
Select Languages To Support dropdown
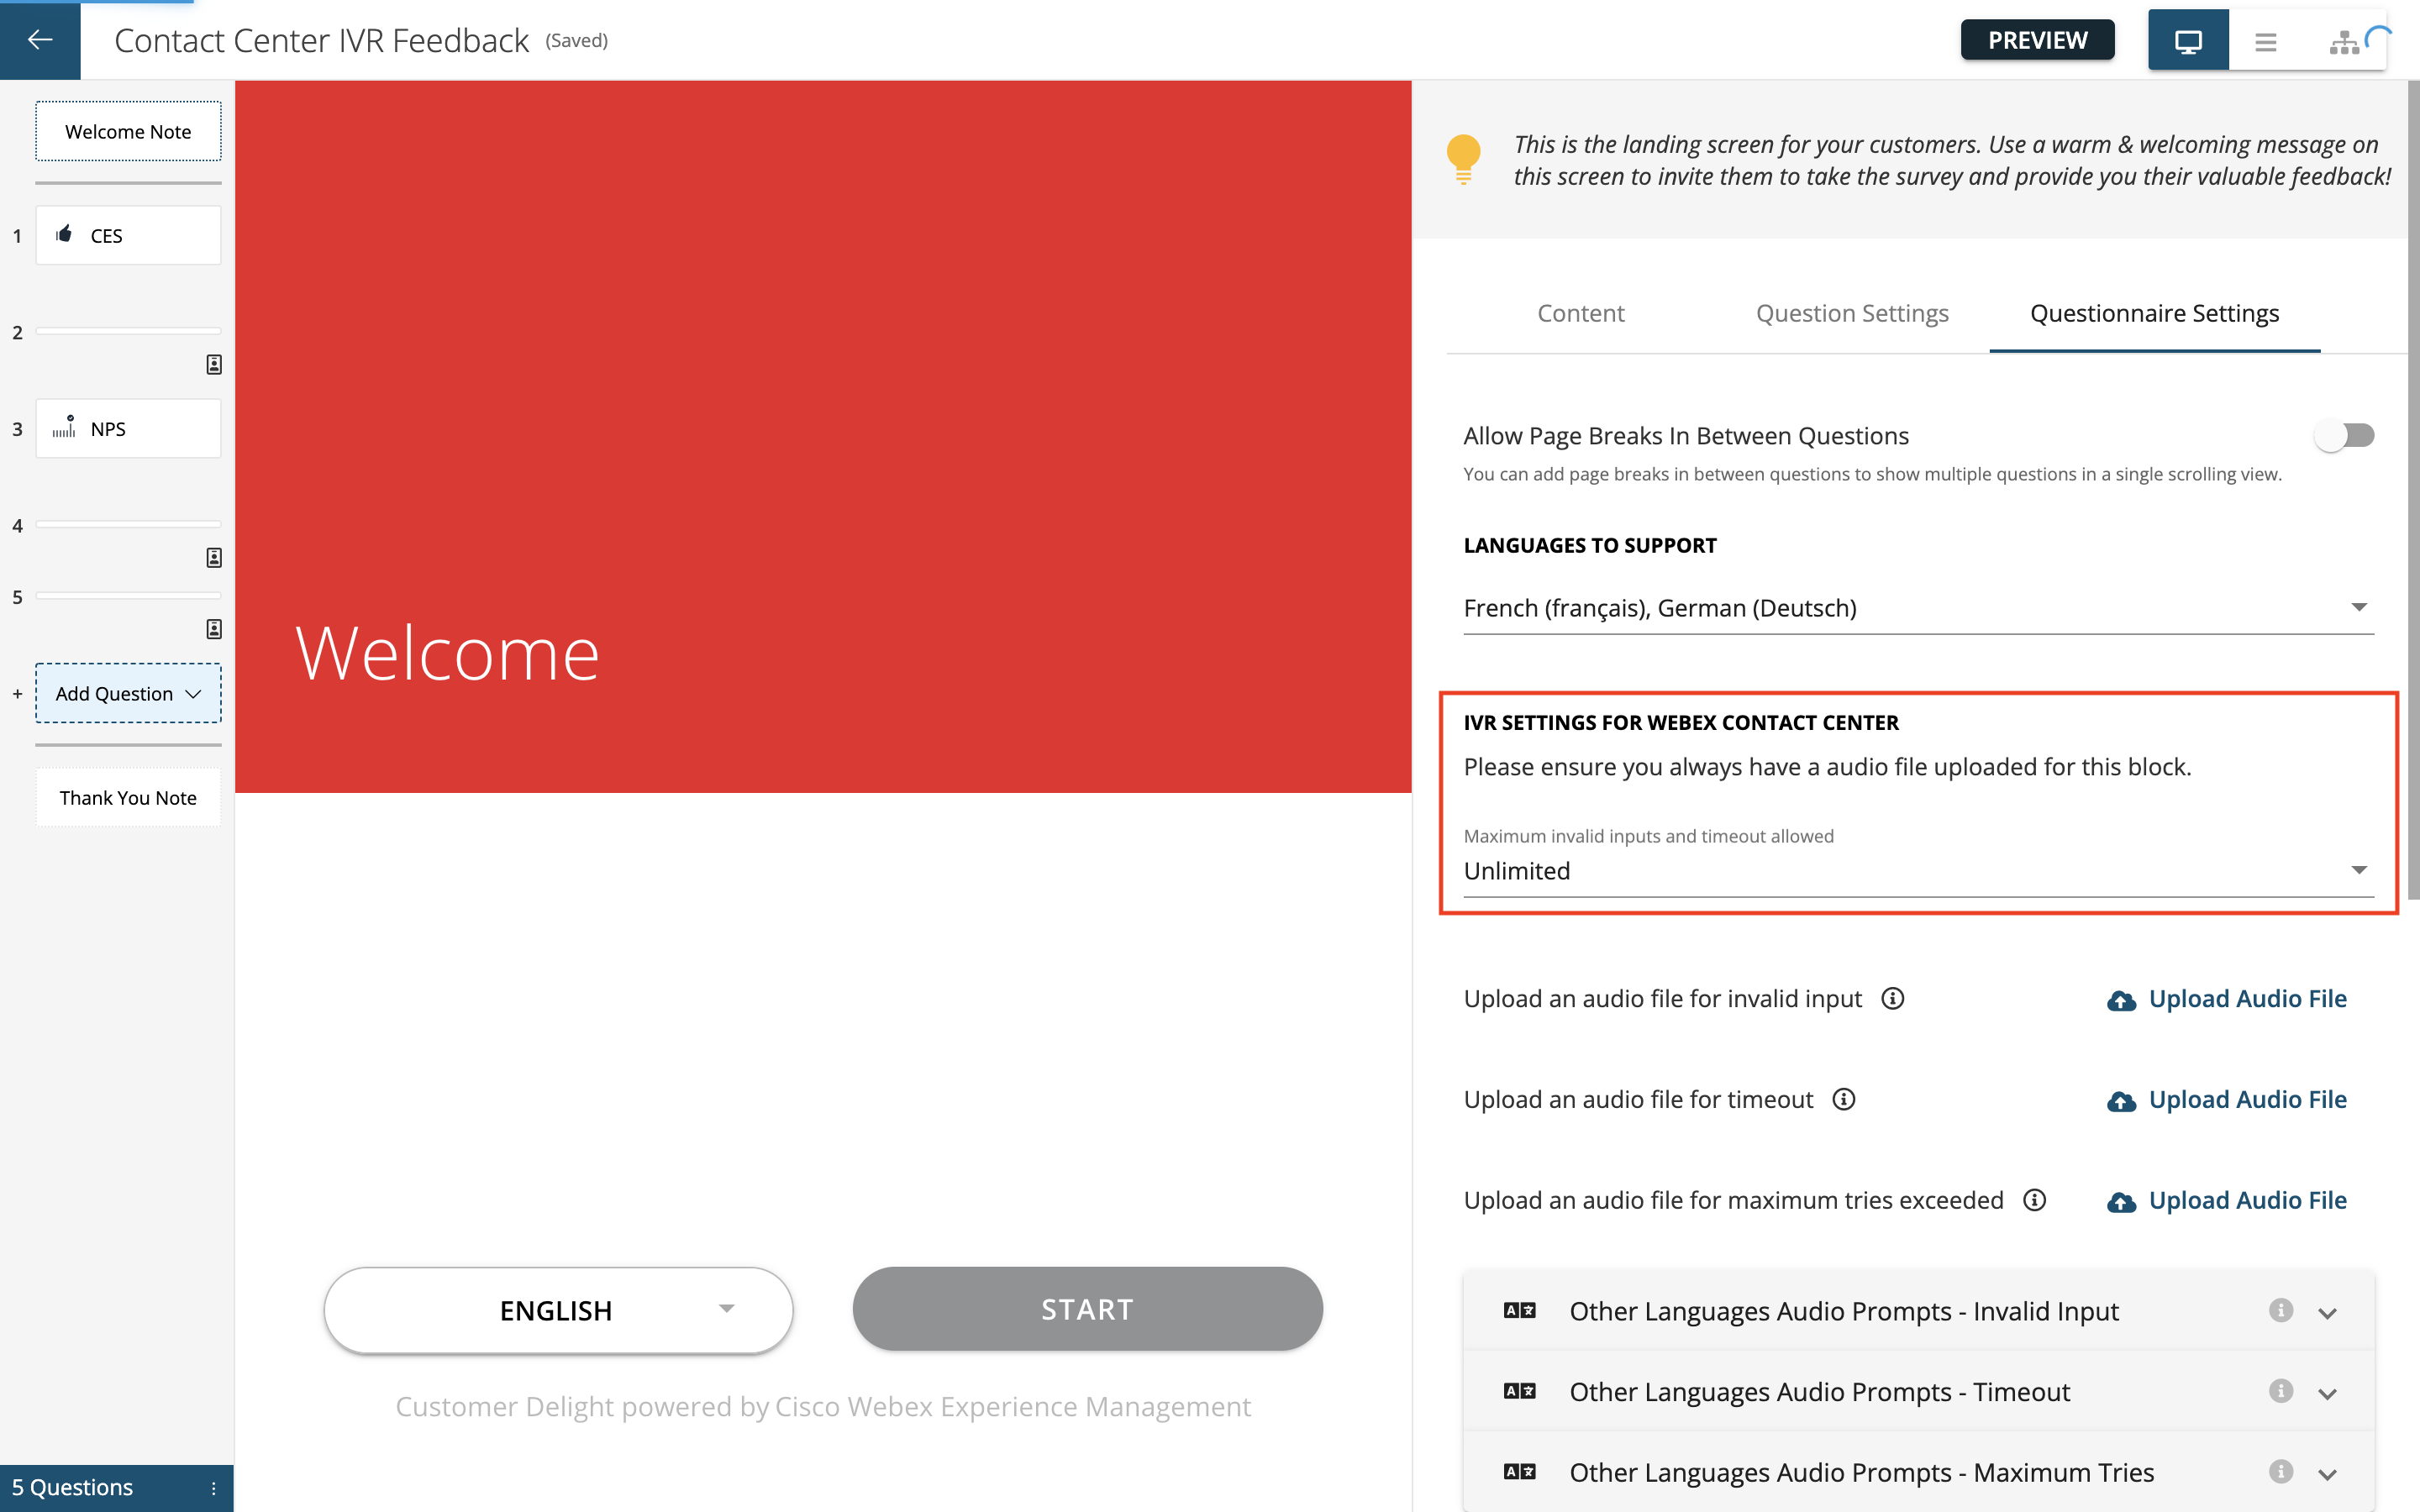[1915, 606]
